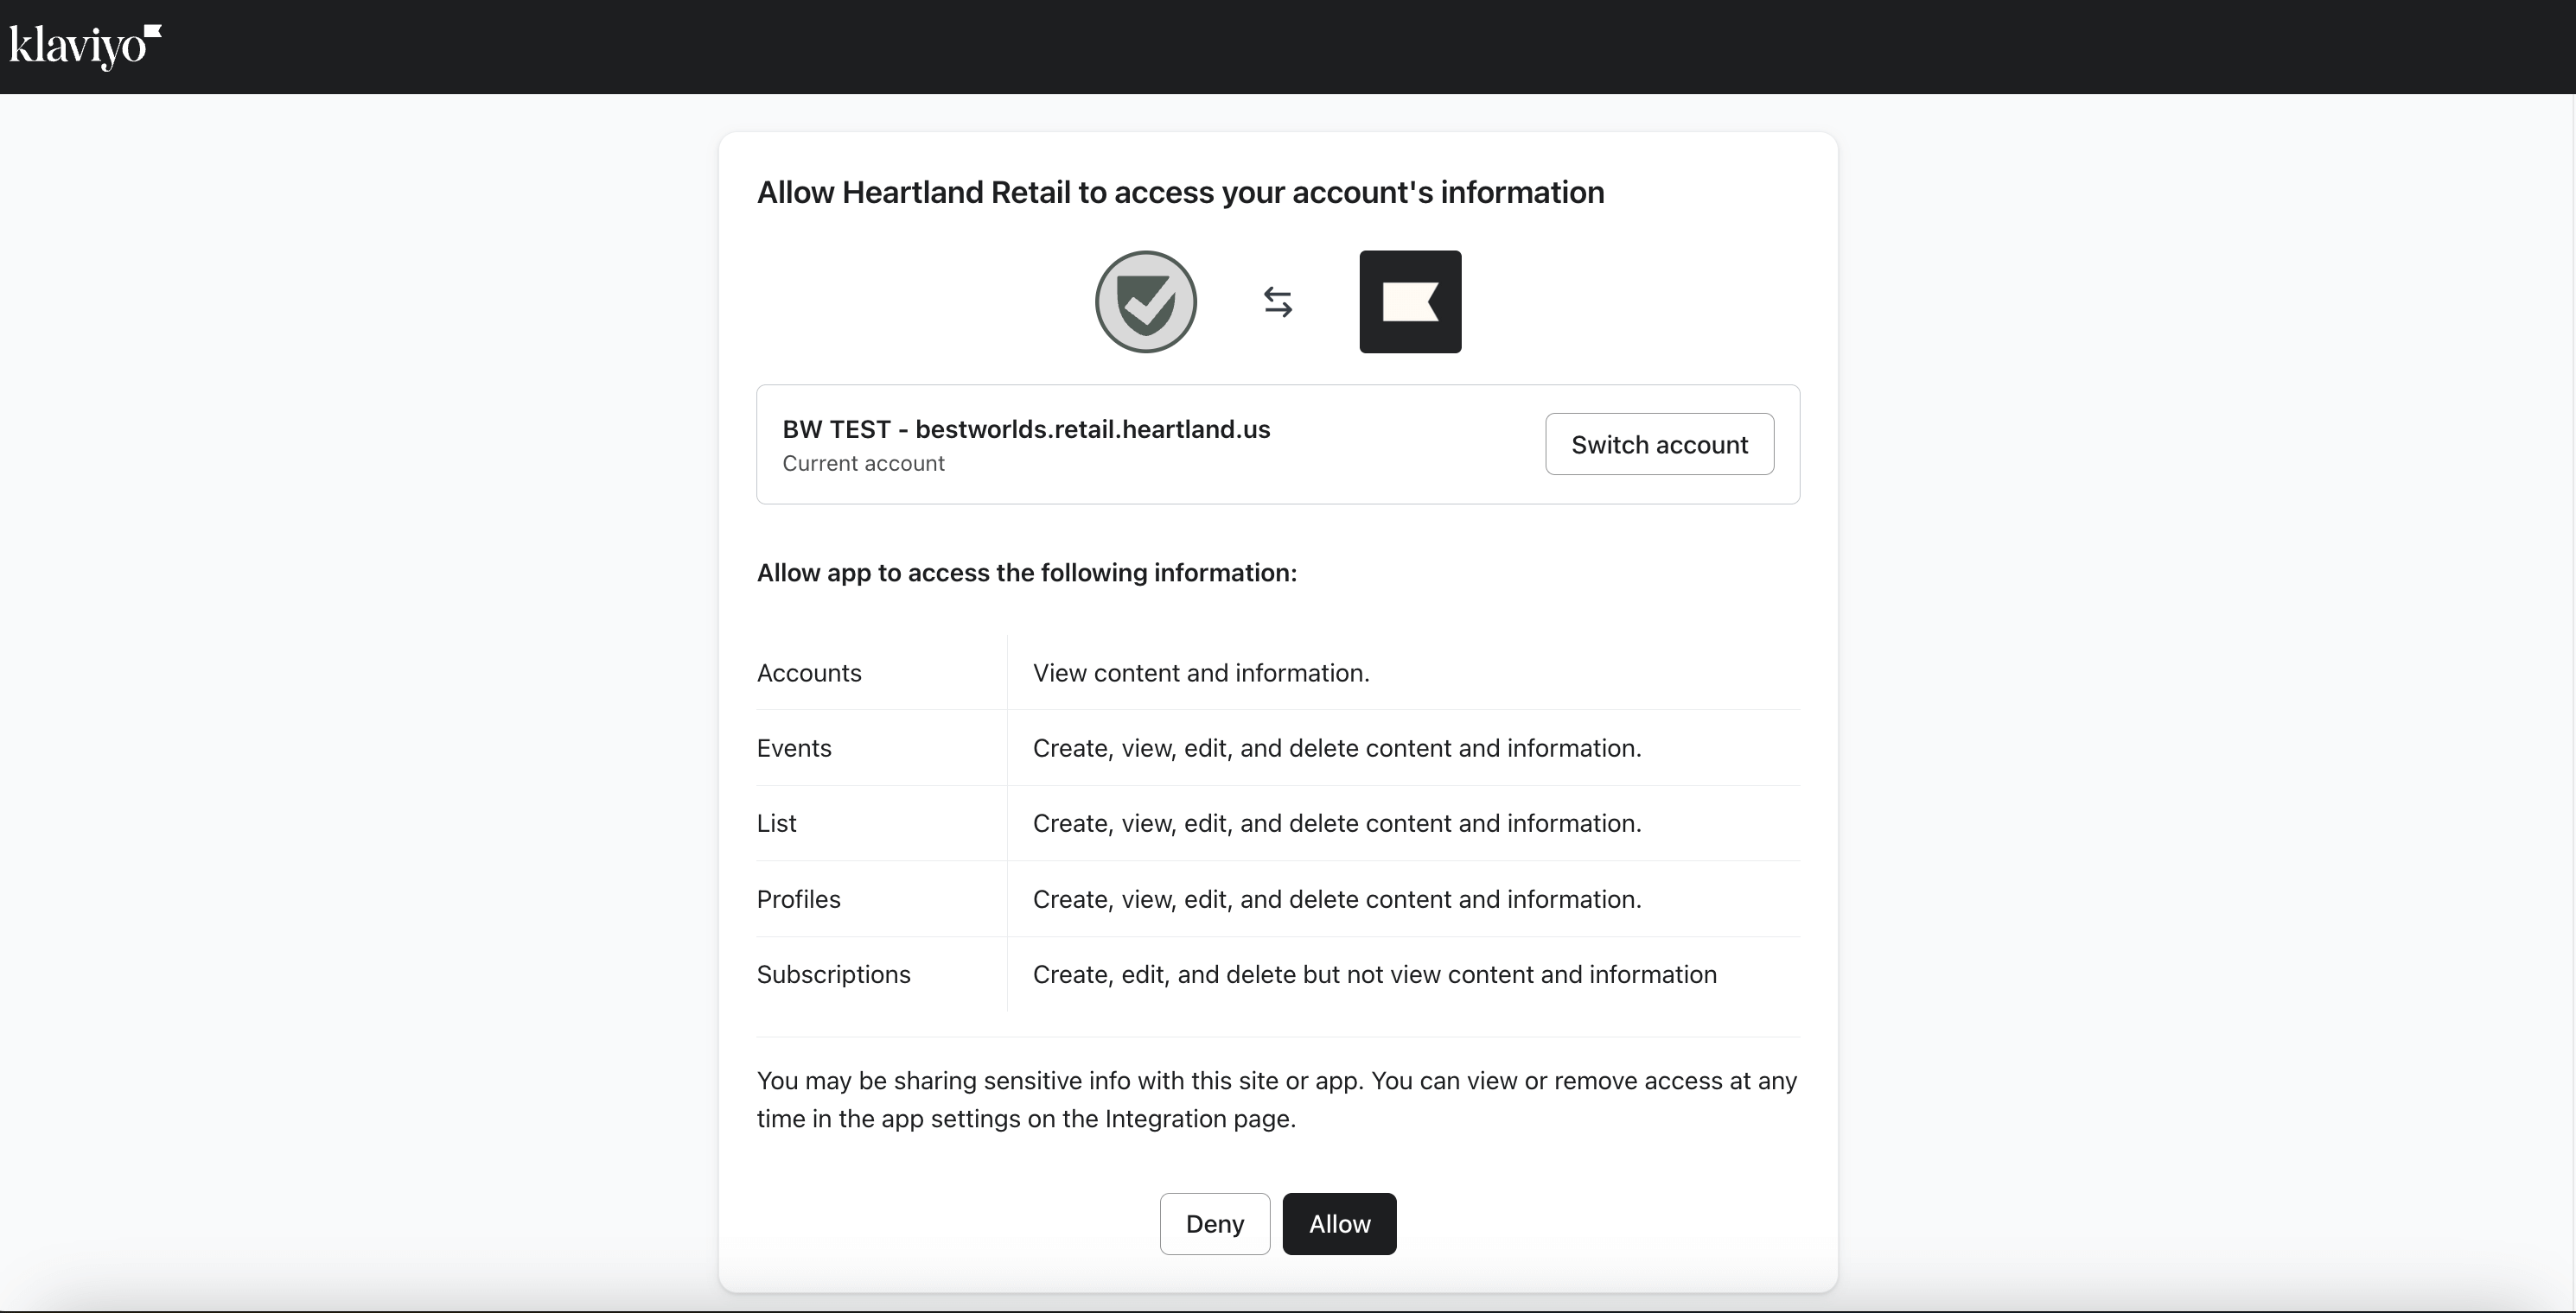Select the Profiles permission row label
This screenshot has width=2576, height=1313.
[x=798, y=899]
